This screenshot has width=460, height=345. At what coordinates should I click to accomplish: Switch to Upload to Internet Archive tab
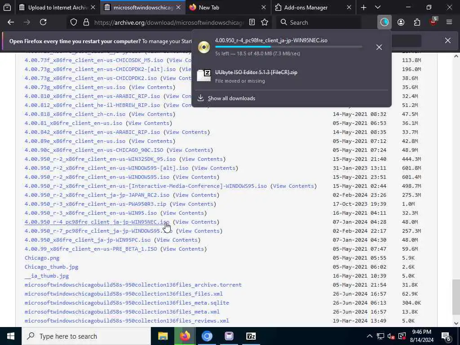pos(57,8)
